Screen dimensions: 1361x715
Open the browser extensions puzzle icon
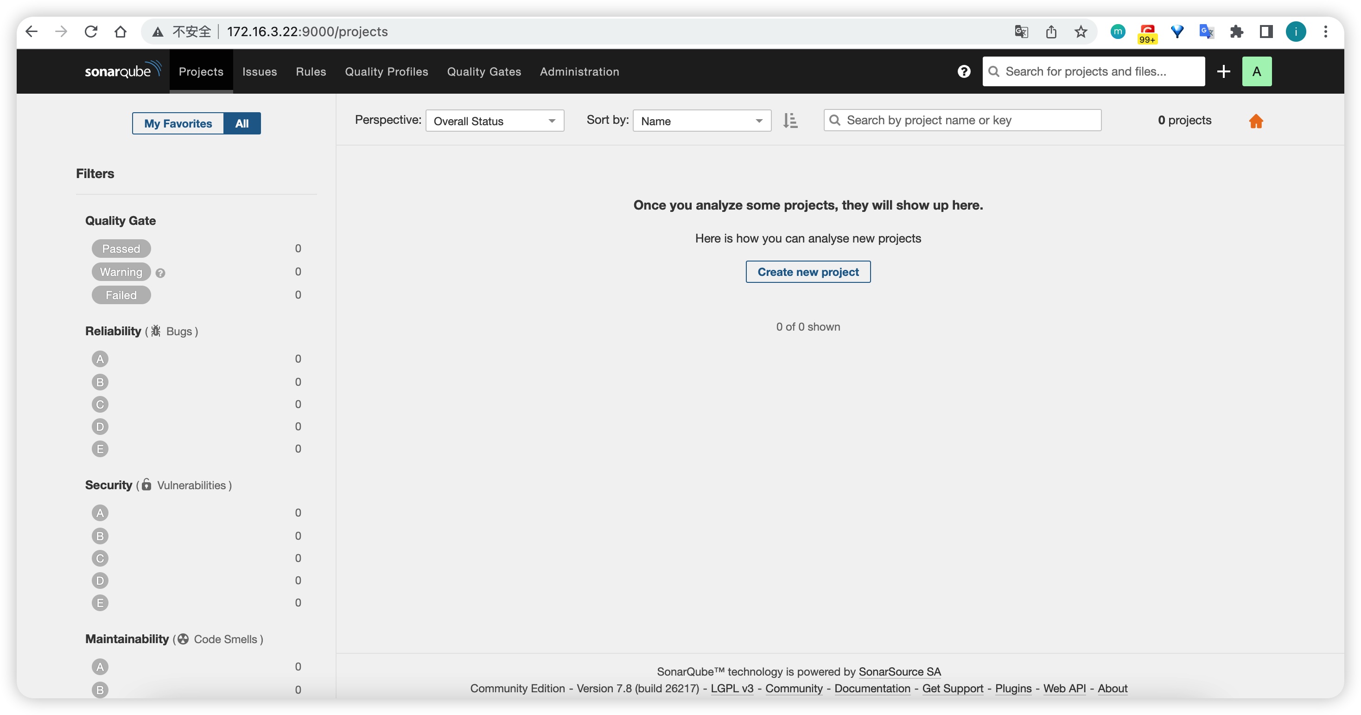(1236, 32)
